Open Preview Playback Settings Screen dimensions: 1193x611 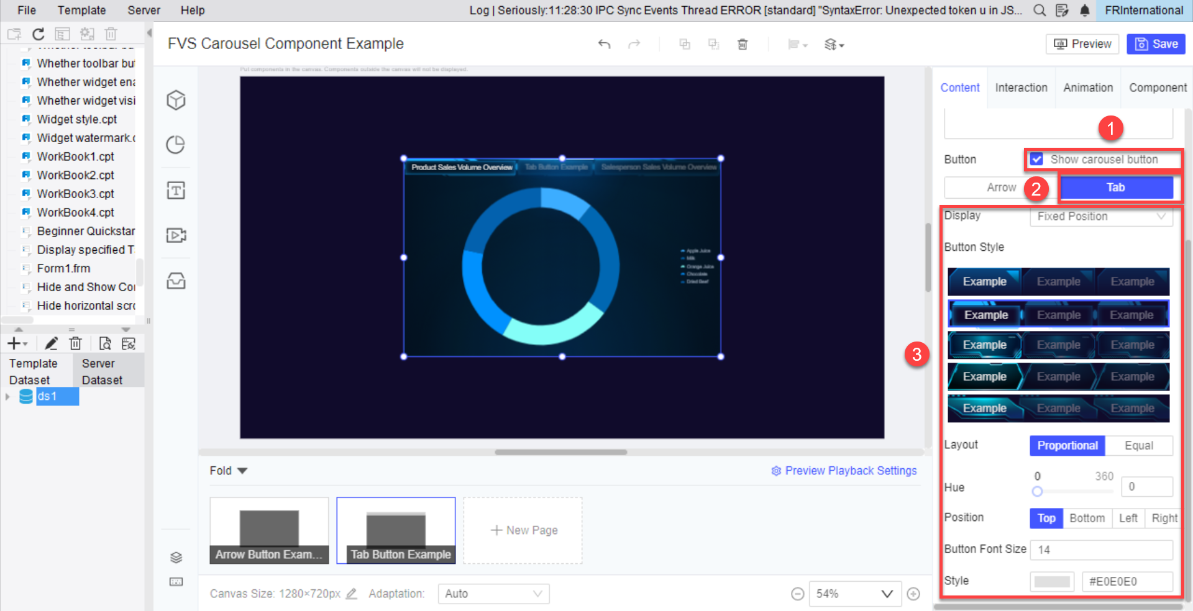click(844, 471)
